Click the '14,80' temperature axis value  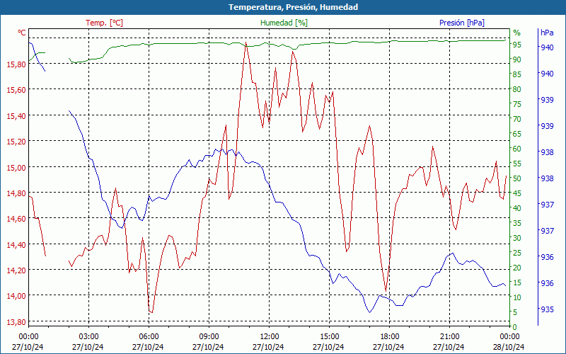(16, 193)
